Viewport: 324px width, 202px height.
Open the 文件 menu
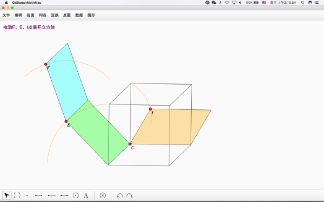click(6, 15)
